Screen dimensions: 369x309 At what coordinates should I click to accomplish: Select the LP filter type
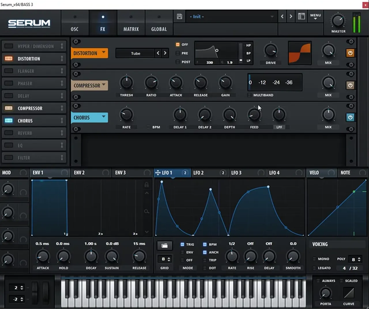pos(248,61)
